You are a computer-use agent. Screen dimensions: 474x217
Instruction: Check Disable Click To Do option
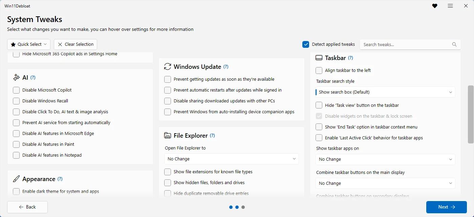tap(16, 112)
